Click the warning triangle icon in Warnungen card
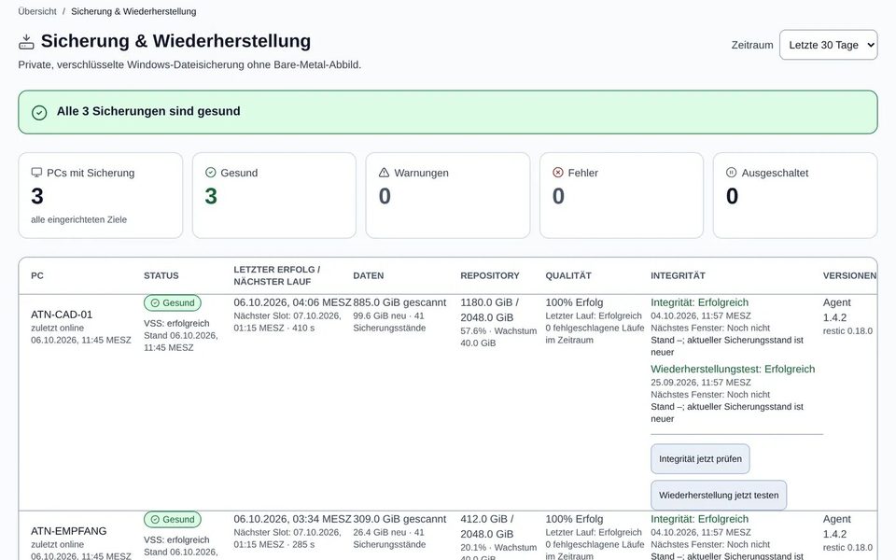896x560 pixels. [x=384, y=172]
